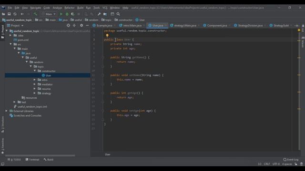The height and width of the screenshot is (171, 305).
Task: Expand the mediator package
Action: pyautogui.click(x=35, y=84)
